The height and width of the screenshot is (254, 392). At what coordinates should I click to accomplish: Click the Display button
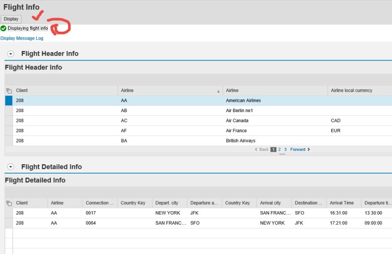(x=11, y=19)
